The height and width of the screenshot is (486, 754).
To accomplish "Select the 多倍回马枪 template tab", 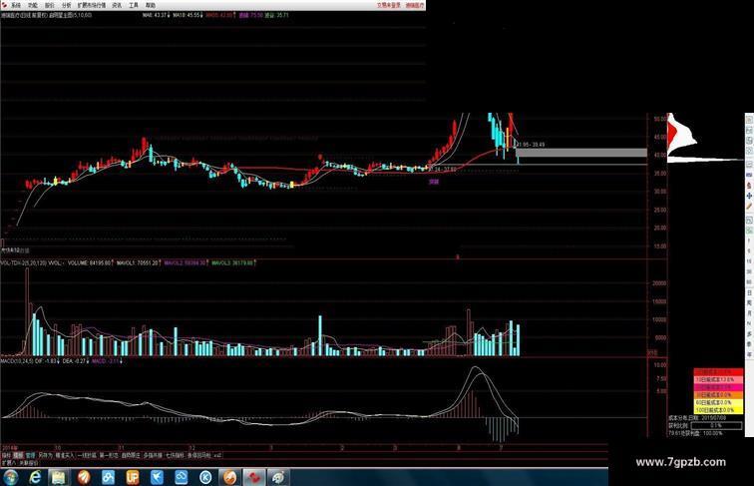I will [199, 455].
